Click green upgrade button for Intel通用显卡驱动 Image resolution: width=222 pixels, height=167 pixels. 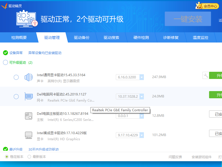point(215,75)
